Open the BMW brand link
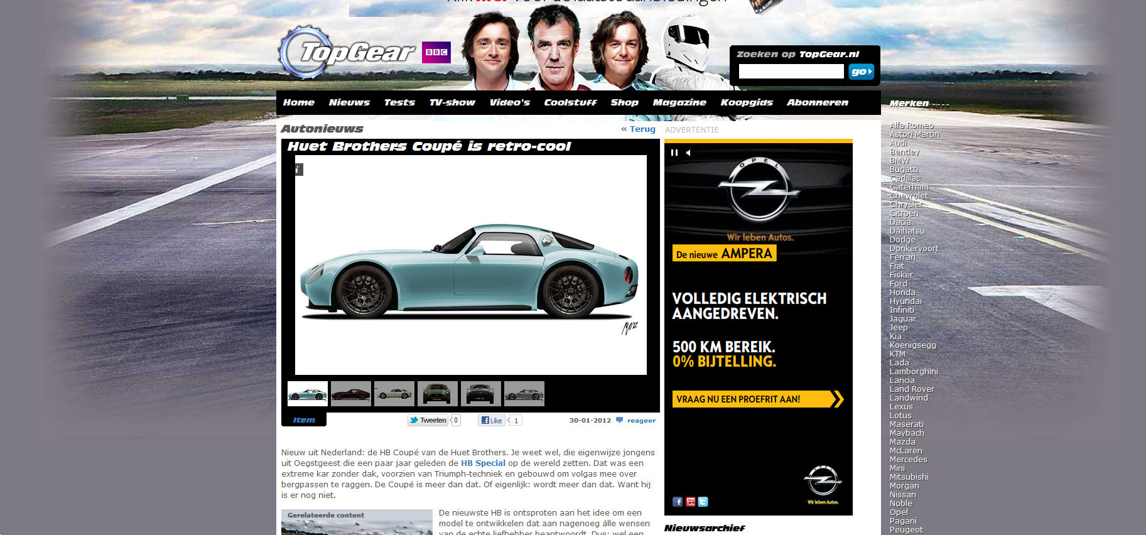The width and height of the screenshot is (1146, 535). 899,161
